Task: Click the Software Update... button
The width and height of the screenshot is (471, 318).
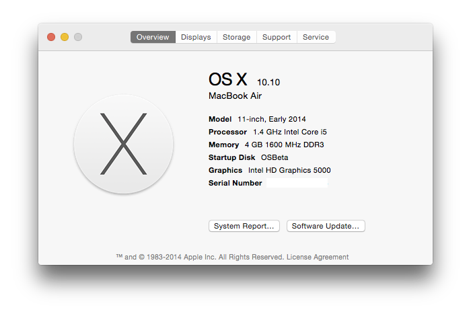Action: [326, 226]
